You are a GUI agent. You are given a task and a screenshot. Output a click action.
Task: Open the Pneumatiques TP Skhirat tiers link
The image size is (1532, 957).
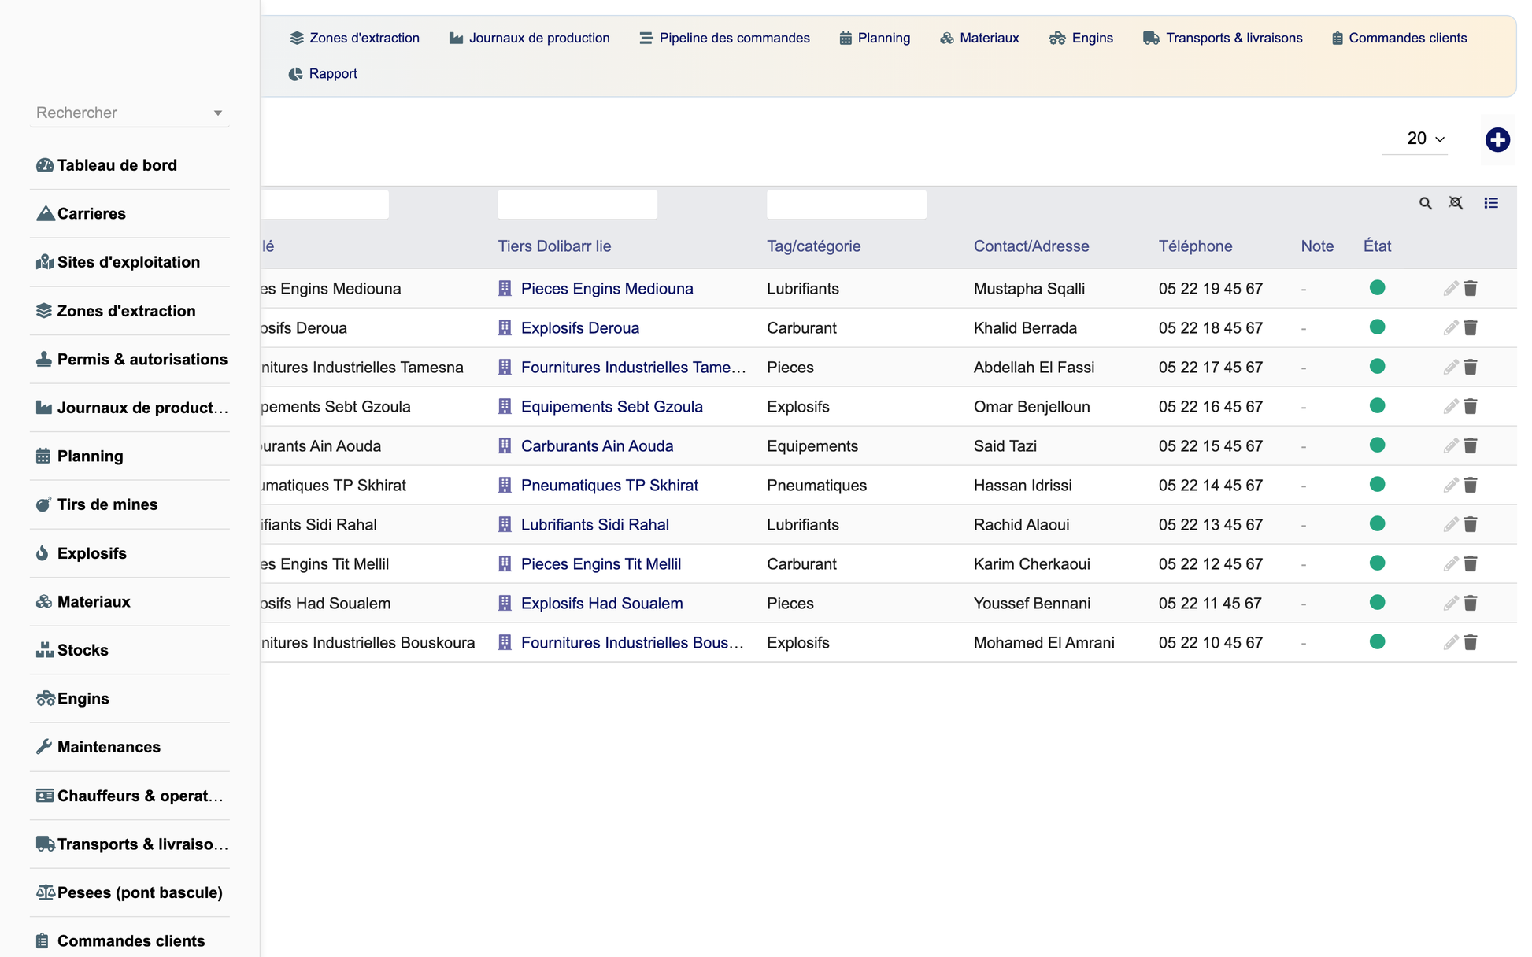pyautogui.click(x=609, y=486)
